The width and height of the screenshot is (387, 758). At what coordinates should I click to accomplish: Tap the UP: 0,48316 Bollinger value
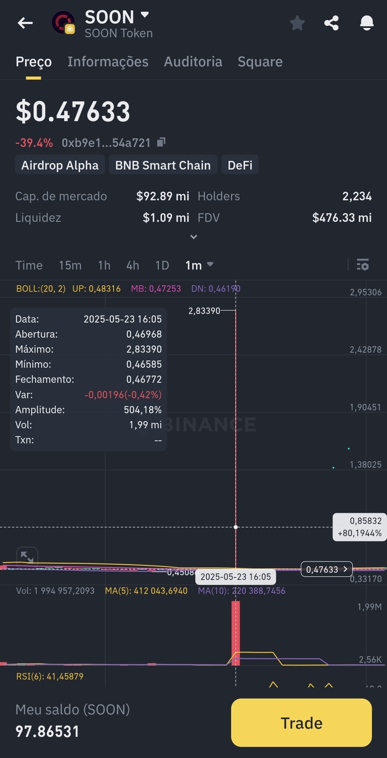(96, 289)
